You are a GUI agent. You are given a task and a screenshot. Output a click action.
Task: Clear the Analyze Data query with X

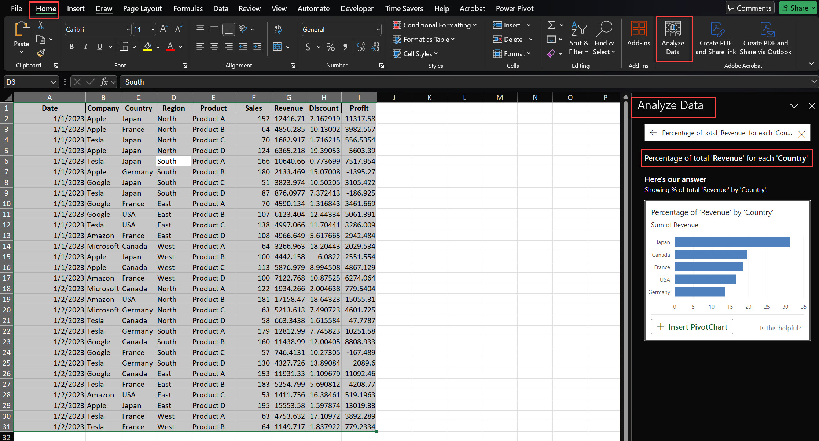[802, 134]
